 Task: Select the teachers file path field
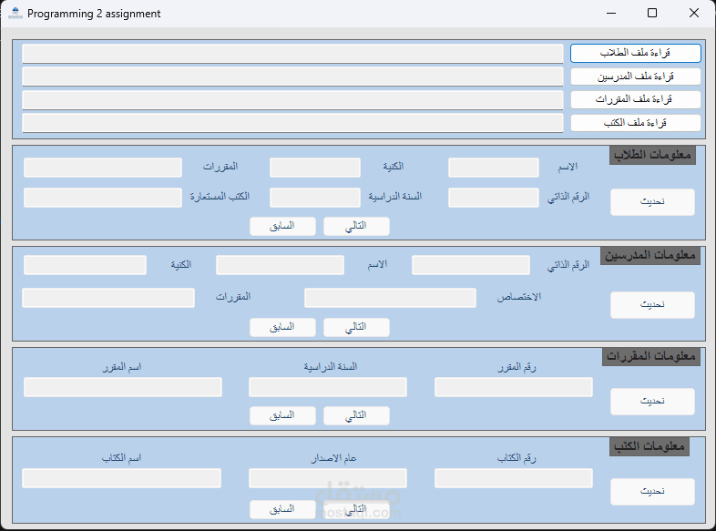292,77
